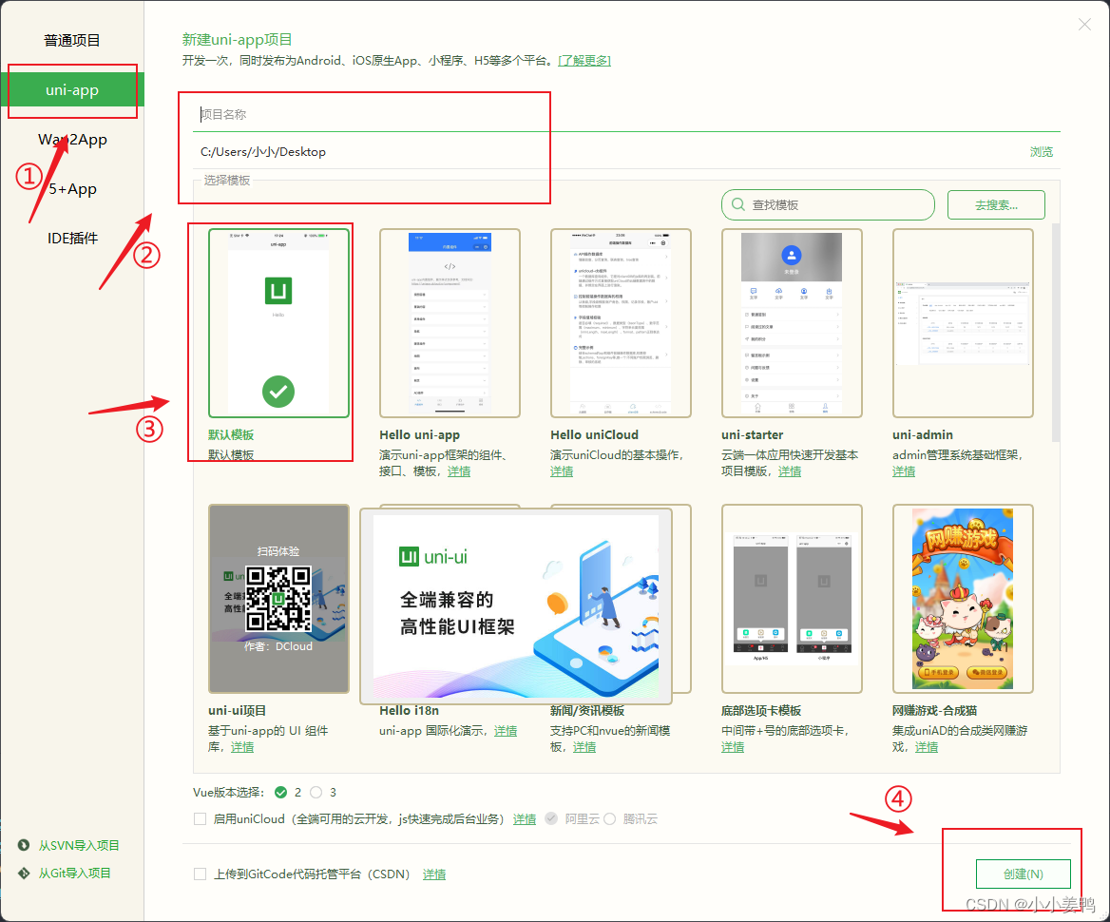
Task: Select Vue version 3 radio button
Action: click(x=318, y=792)
